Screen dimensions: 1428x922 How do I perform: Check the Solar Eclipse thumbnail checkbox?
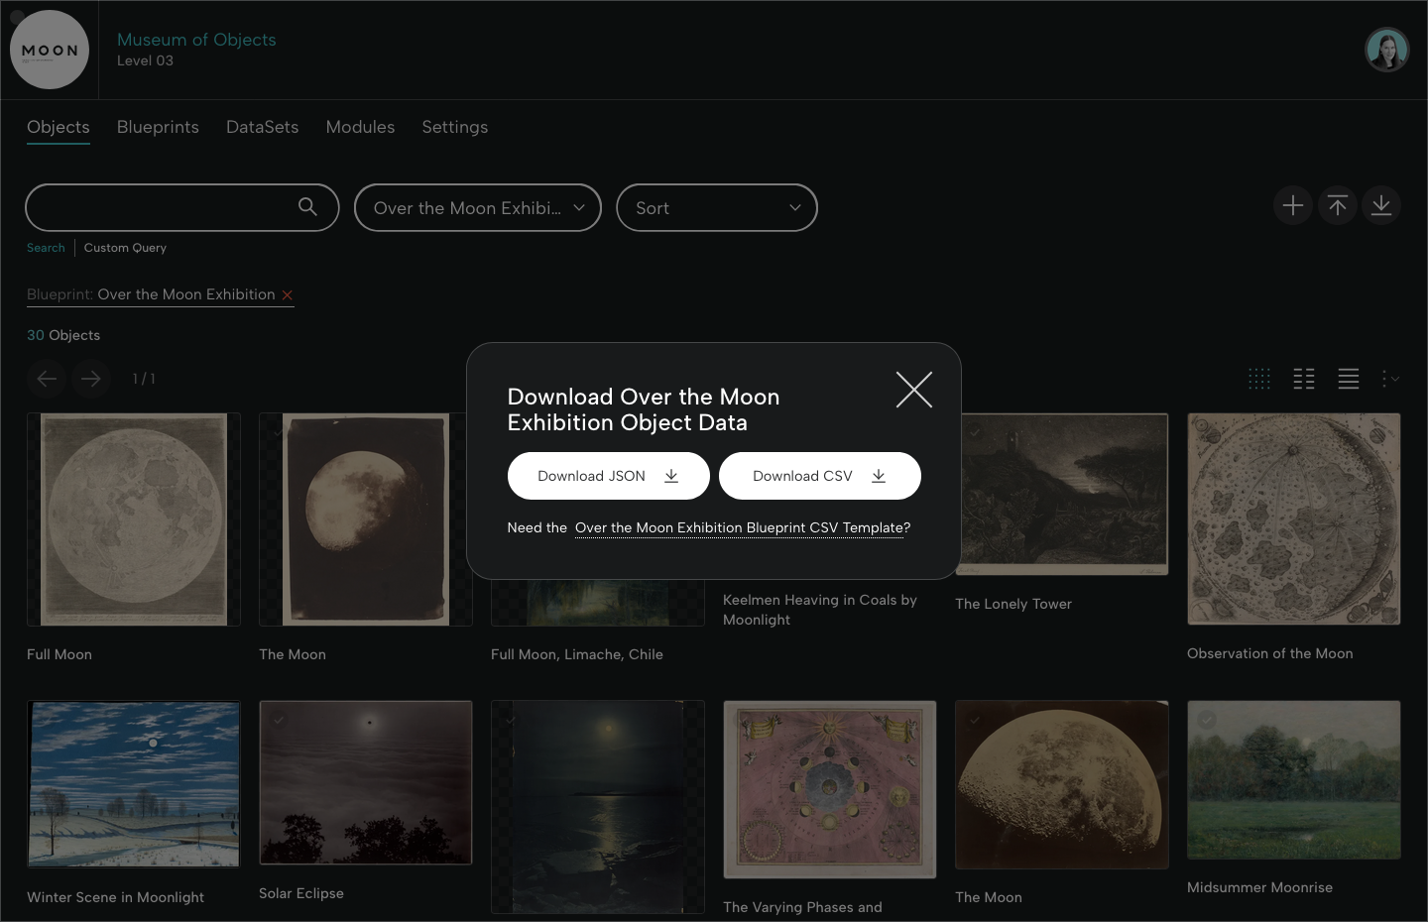[279, 720]
